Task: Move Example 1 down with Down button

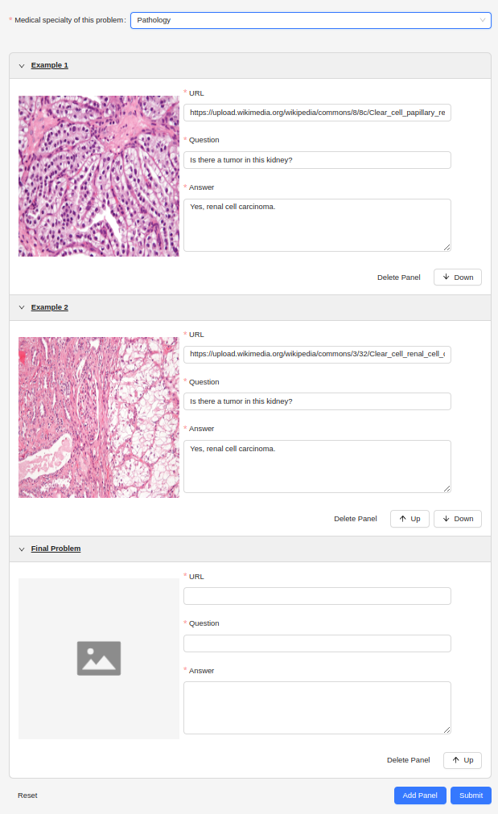Action: [458, 277]
